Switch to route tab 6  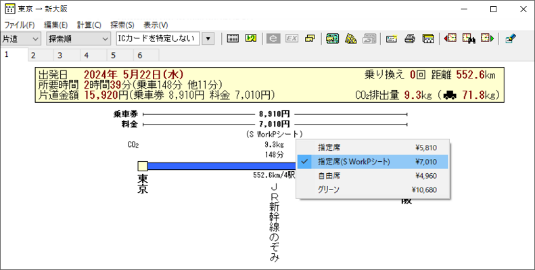147,55
